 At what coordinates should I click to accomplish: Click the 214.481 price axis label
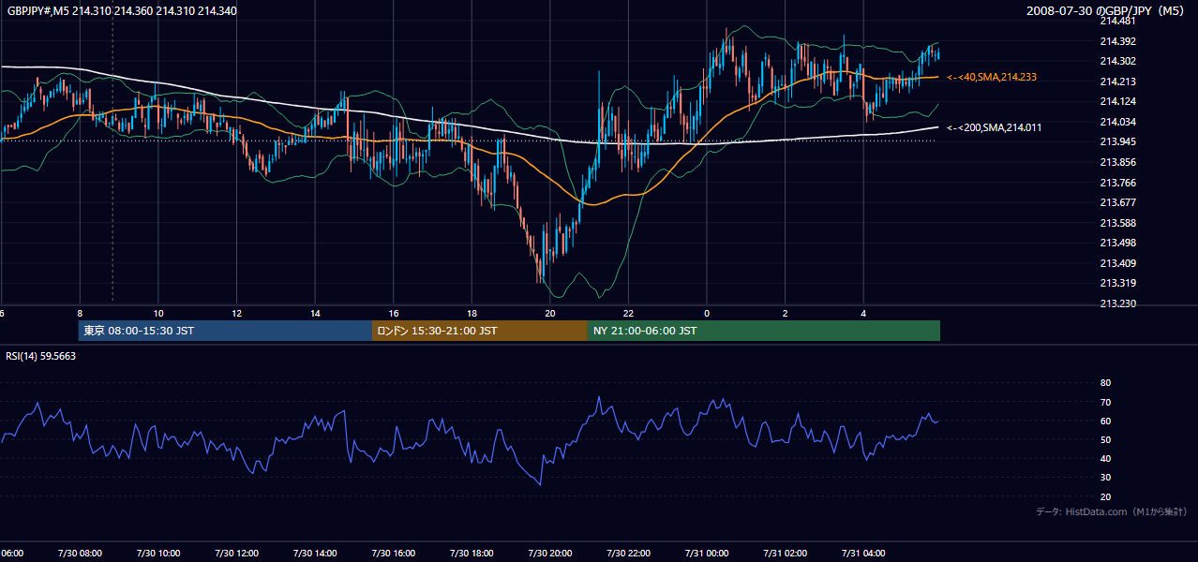1117,21
